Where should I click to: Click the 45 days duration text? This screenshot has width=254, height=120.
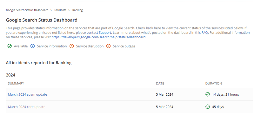[x=218, y=107]
